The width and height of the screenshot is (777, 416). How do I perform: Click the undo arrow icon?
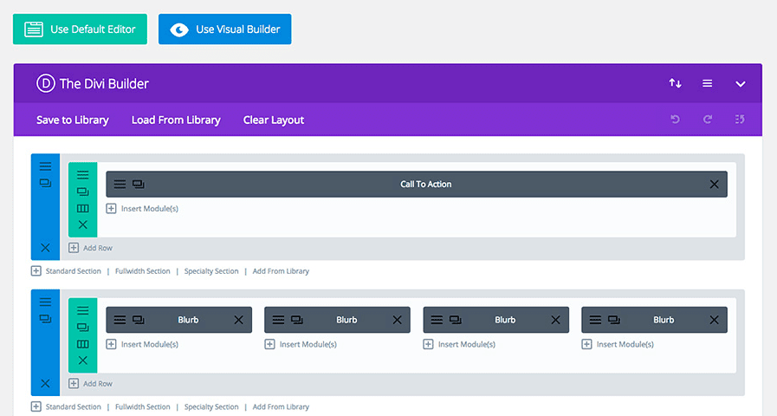click(x=675, y=120)
